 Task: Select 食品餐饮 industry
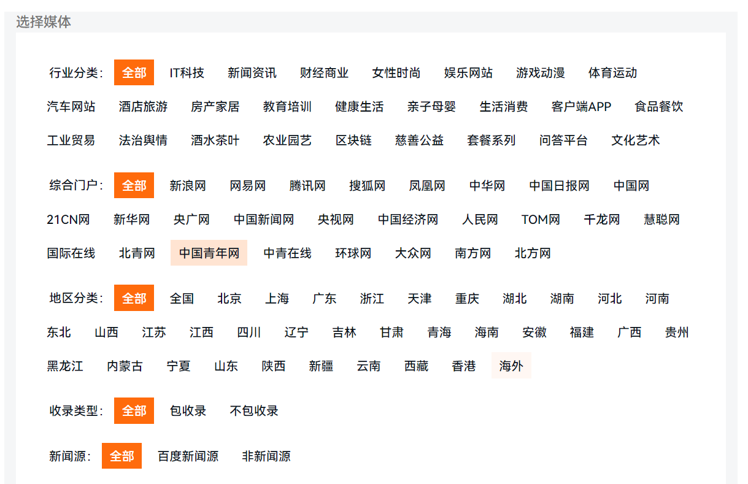pos(659,106)
